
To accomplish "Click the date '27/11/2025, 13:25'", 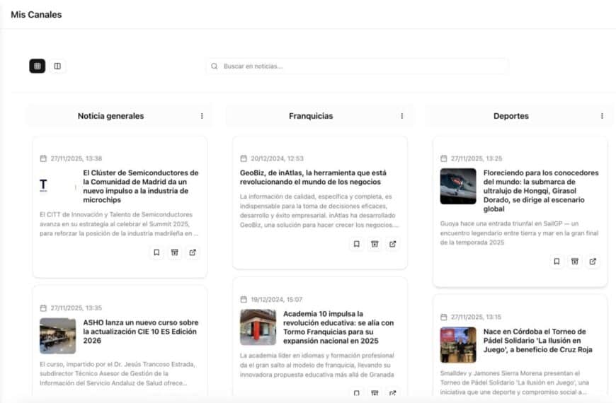I will [477, 158].
